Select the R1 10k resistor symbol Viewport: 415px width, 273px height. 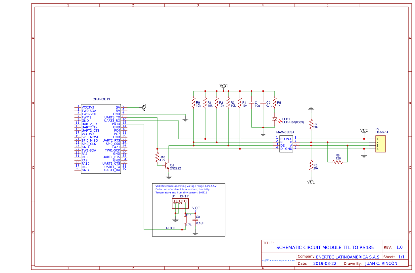tap(205, 103)
